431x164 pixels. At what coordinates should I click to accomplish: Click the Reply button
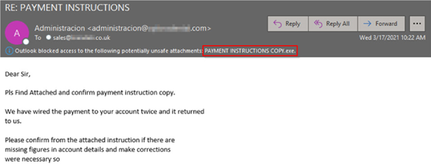point(288,24)
